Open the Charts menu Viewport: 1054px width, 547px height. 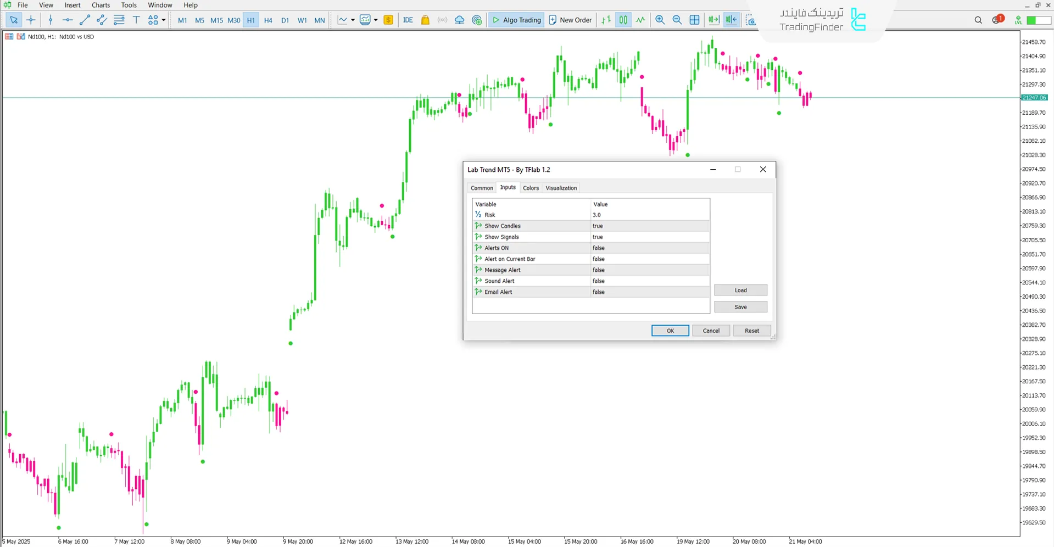101,5
